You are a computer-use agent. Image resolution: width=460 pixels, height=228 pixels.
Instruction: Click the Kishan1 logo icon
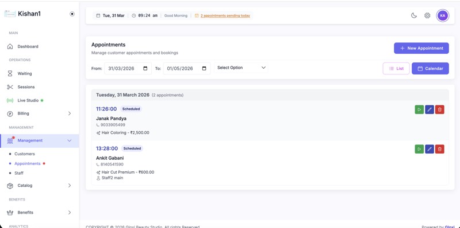(10, 14)
